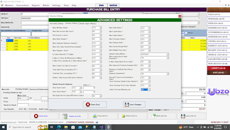Open the Masters menu
The image size is (230, 130).
coord(9,5)
